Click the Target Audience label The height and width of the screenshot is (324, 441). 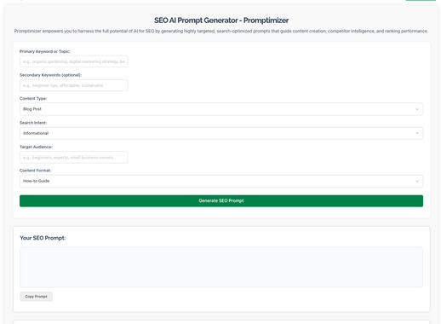pos(36,147)
